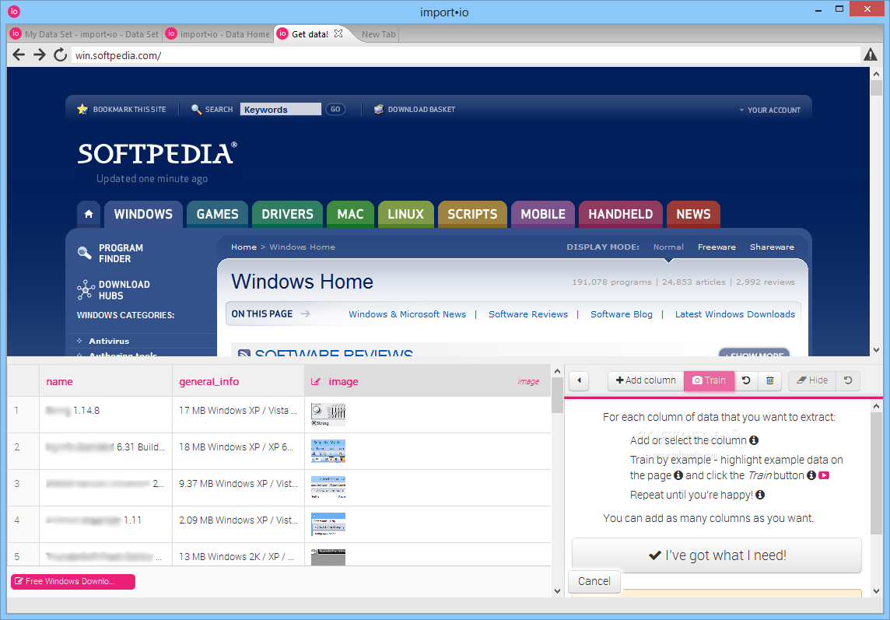The height and width of the screenshot is (620, 890).
Task: Click row 2 image thumbnail
Action: pos(328,451)
